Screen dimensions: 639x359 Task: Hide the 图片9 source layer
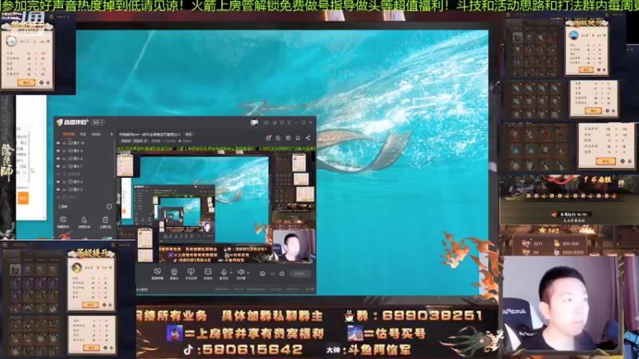point(58,151)
